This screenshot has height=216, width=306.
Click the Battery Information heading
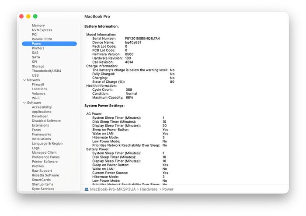pos(101,26)
